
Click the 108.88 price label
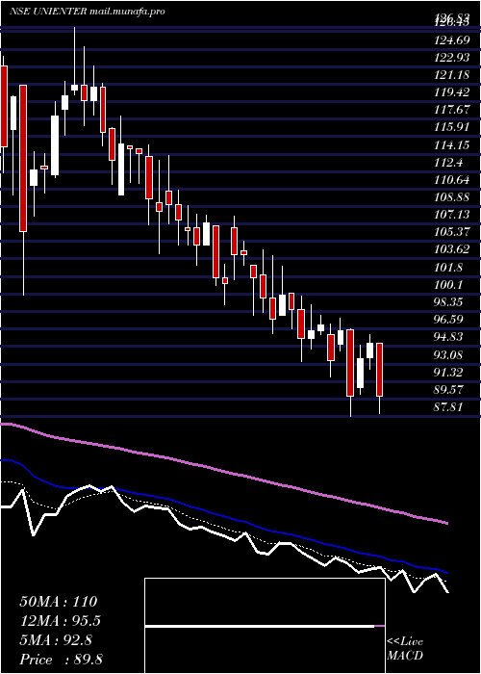click(452, 197)
